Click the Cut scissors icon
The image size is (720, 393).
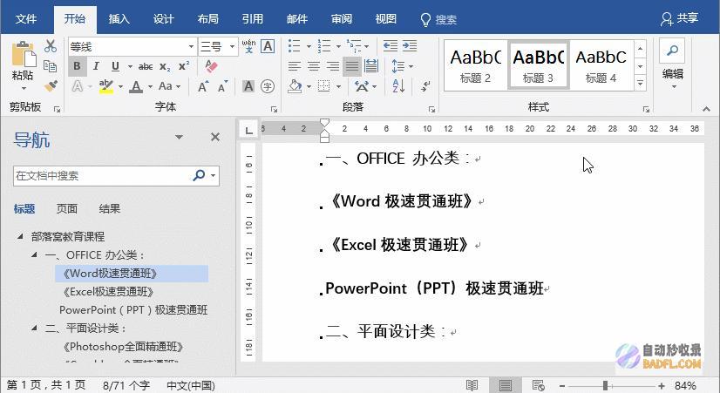coord(50,46)
